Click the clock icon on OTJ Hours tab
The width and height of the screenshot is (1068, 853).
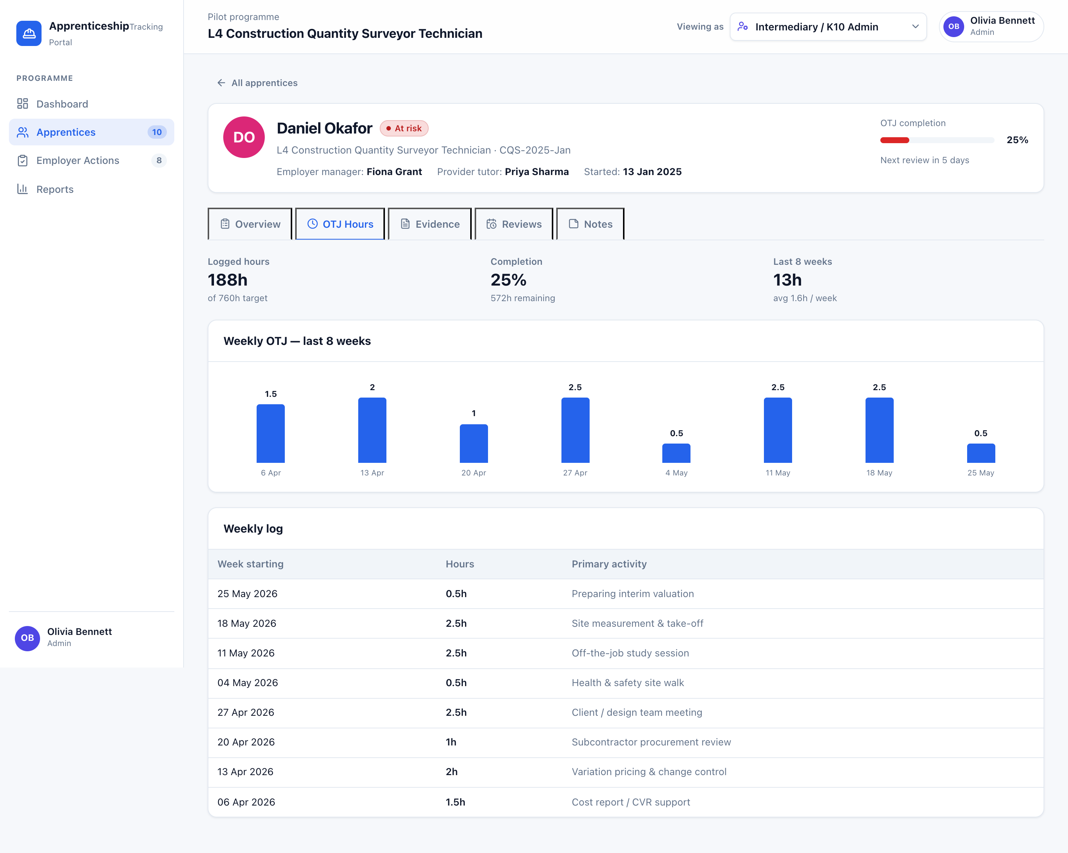pos(313,224)
